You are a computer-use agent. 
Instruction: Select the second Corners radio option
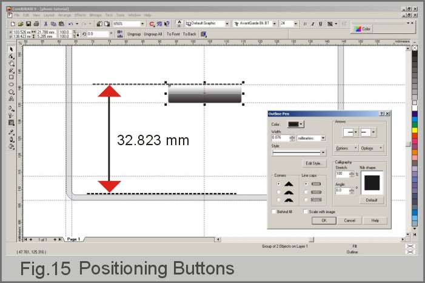click(278, 192)
